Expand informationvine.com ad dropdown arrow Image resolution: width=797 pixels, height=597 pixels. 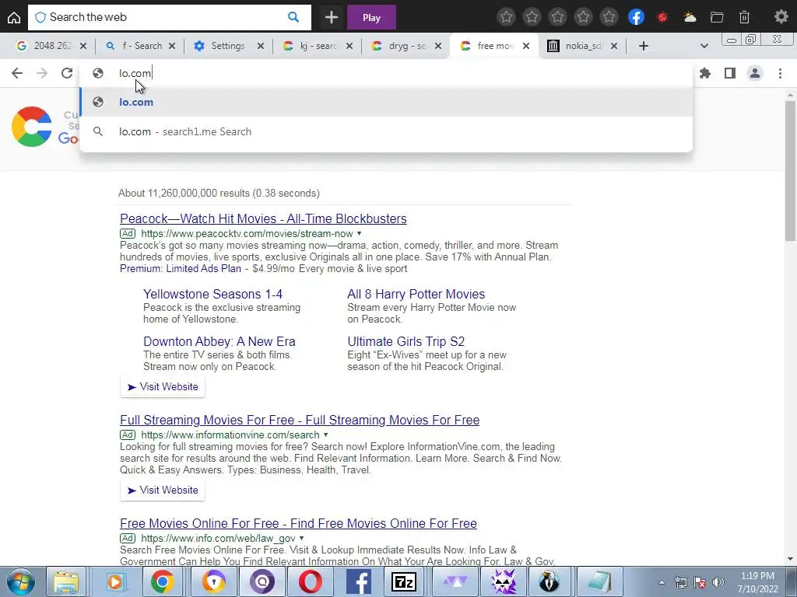325,435
